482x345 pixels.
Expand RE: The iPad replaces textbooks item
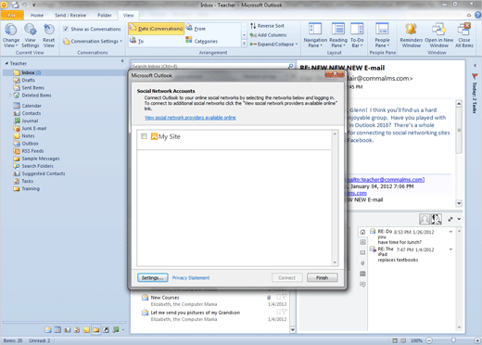(450, 249)
